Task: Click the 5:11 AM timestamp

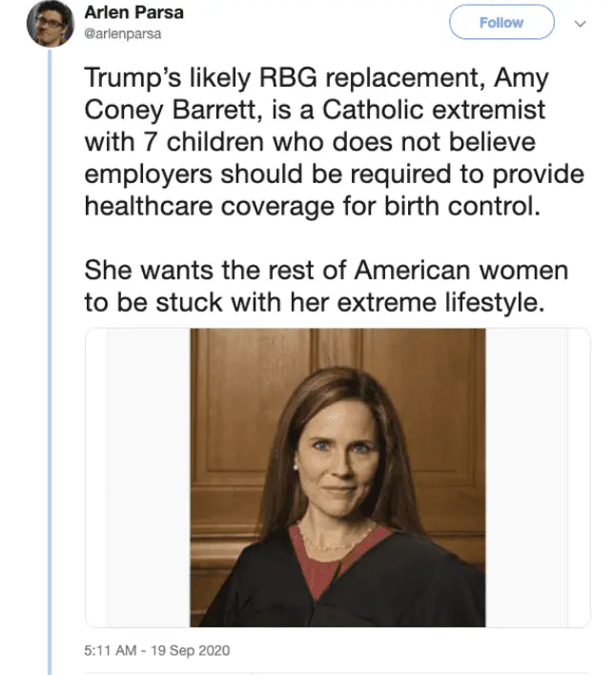Action: [110, 651]
